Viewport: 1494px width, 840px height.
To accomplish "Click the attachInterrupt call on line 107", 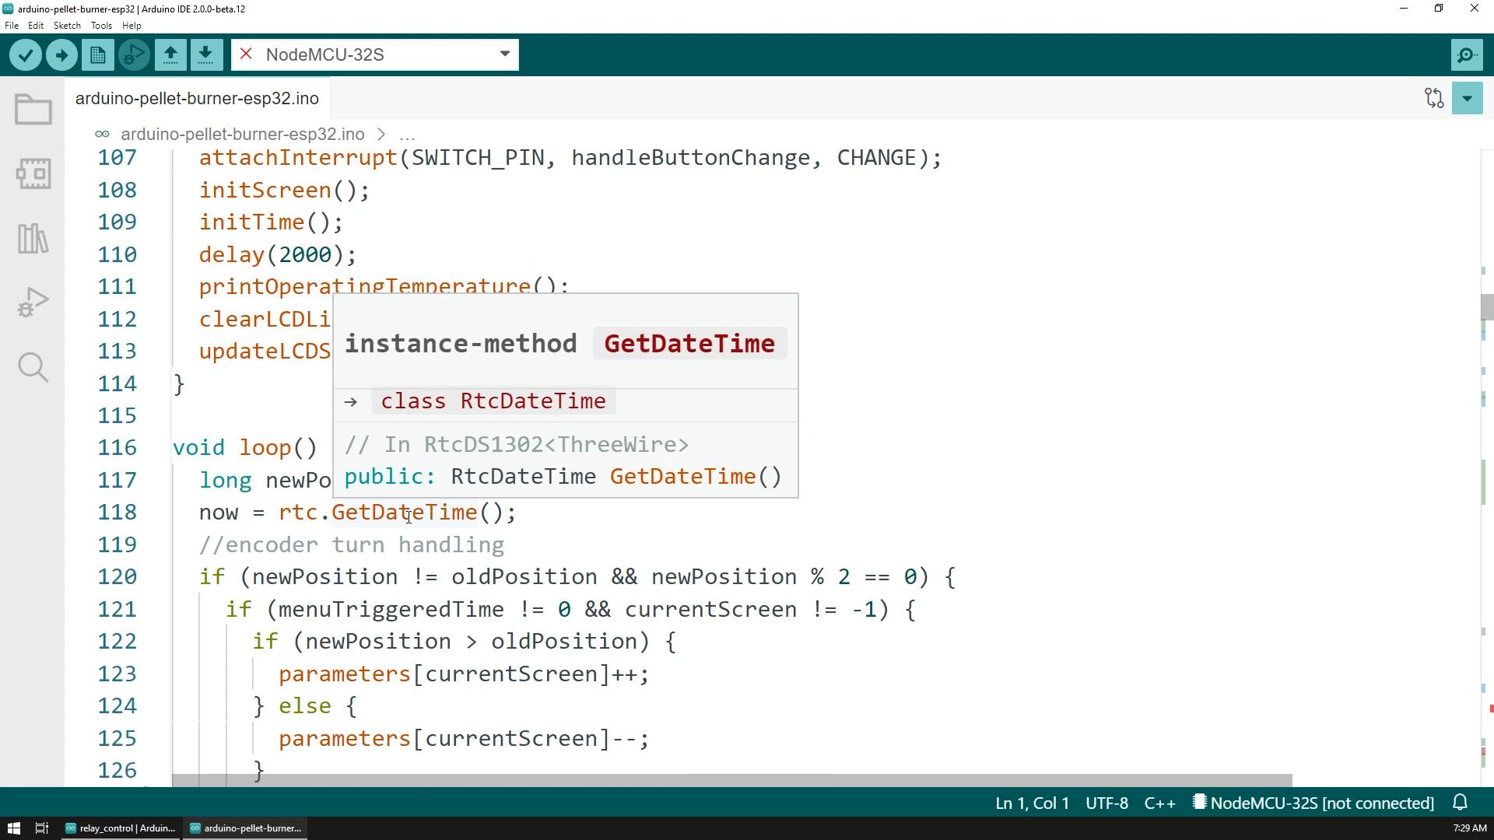I will 570,158.
